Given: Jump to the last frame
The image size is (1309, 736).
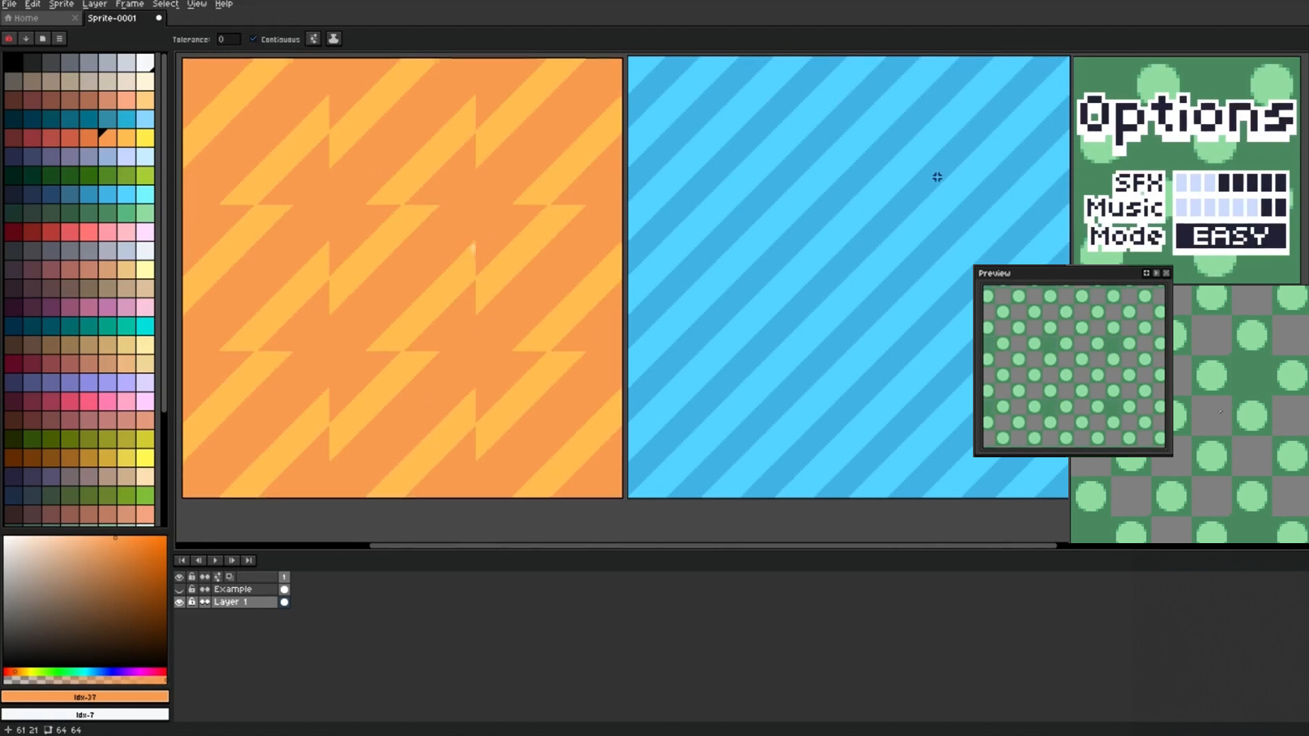Looking at the screenshot, I should click(x=249, y=560).
